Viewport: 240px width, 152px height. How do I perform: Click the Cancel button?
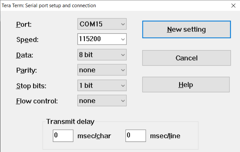pos(186,58)
